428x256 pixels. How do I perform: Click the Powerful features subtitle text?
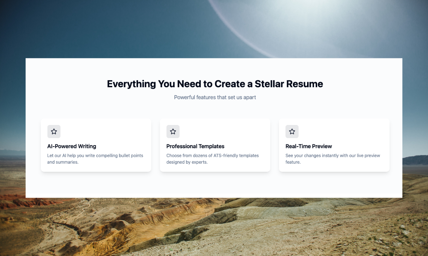click(x=215, y=97)
